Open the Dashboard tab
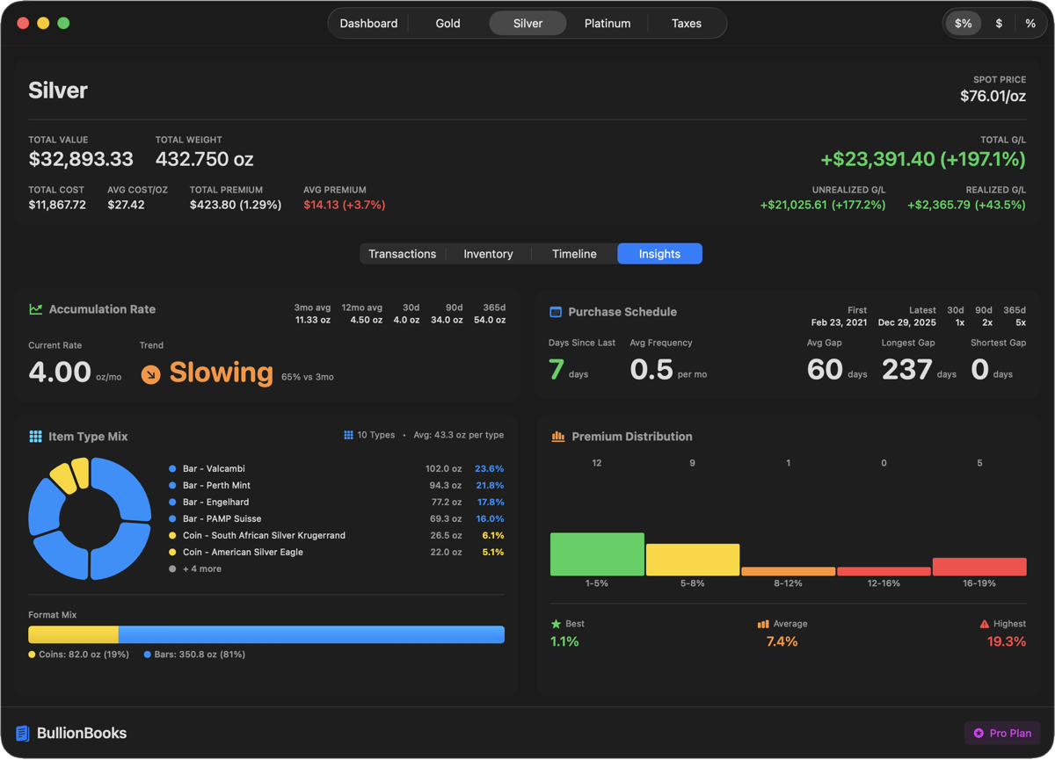Image resolution: width=1055 pixels, height=760 pixels. point(368,24)
